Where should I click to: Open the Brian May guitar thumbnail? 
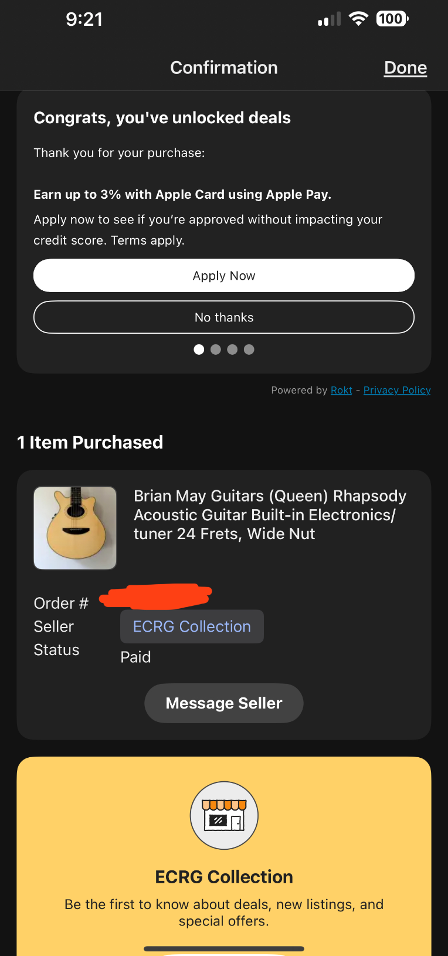75,528
